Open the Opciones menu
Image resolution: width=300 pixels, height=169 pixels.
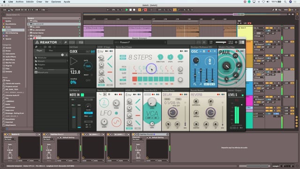coord(56,2)
